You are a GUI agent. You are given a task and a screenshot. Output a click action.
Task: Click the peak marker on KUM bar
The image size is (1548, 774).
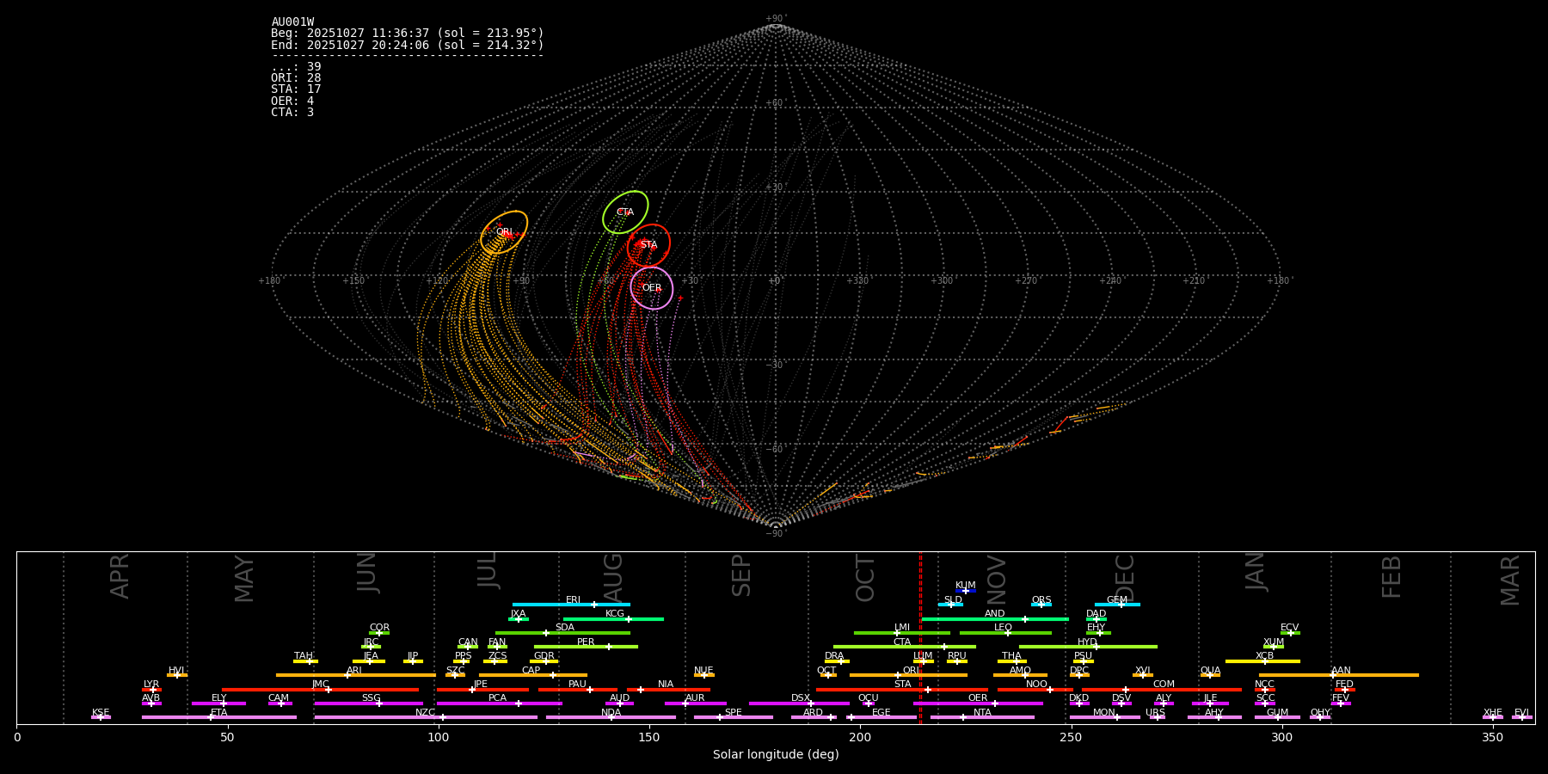(965, 591)
